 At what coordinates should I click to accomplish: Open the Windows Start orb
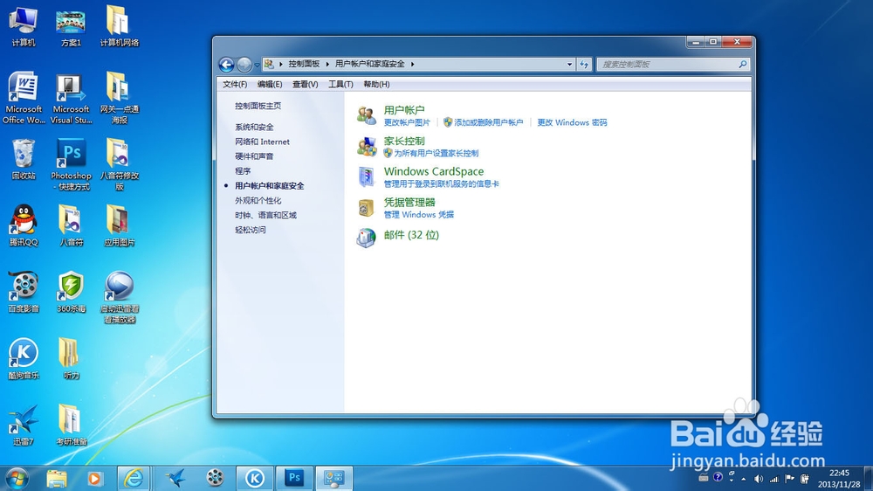click(17, 479)
